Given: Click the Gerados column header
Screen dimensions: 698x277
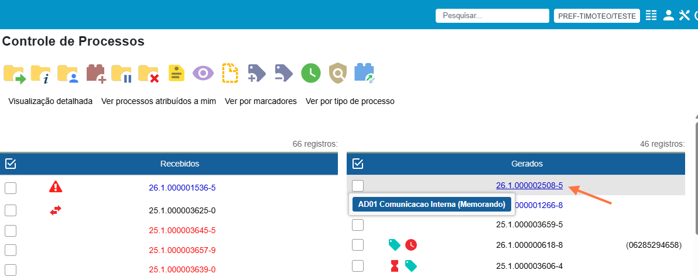Looking at the screenshot, I should 527,164.
